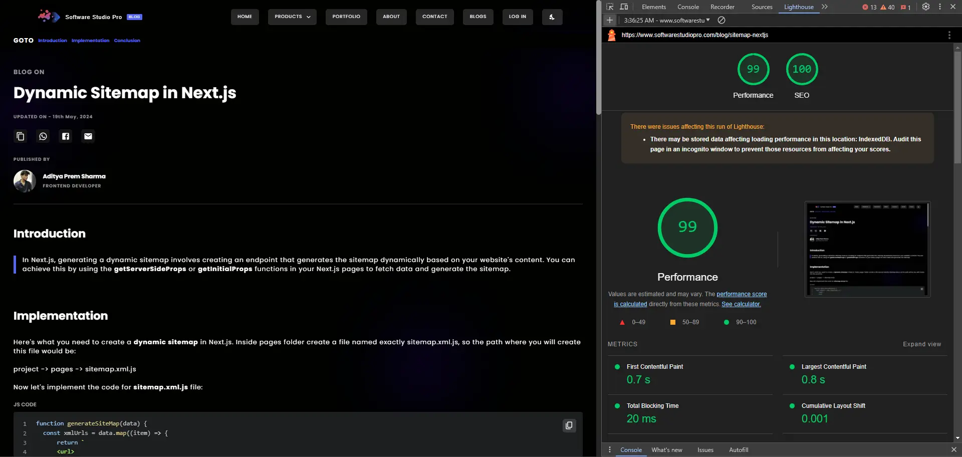Open the Issues drawer tab

[x=705, y=450]
